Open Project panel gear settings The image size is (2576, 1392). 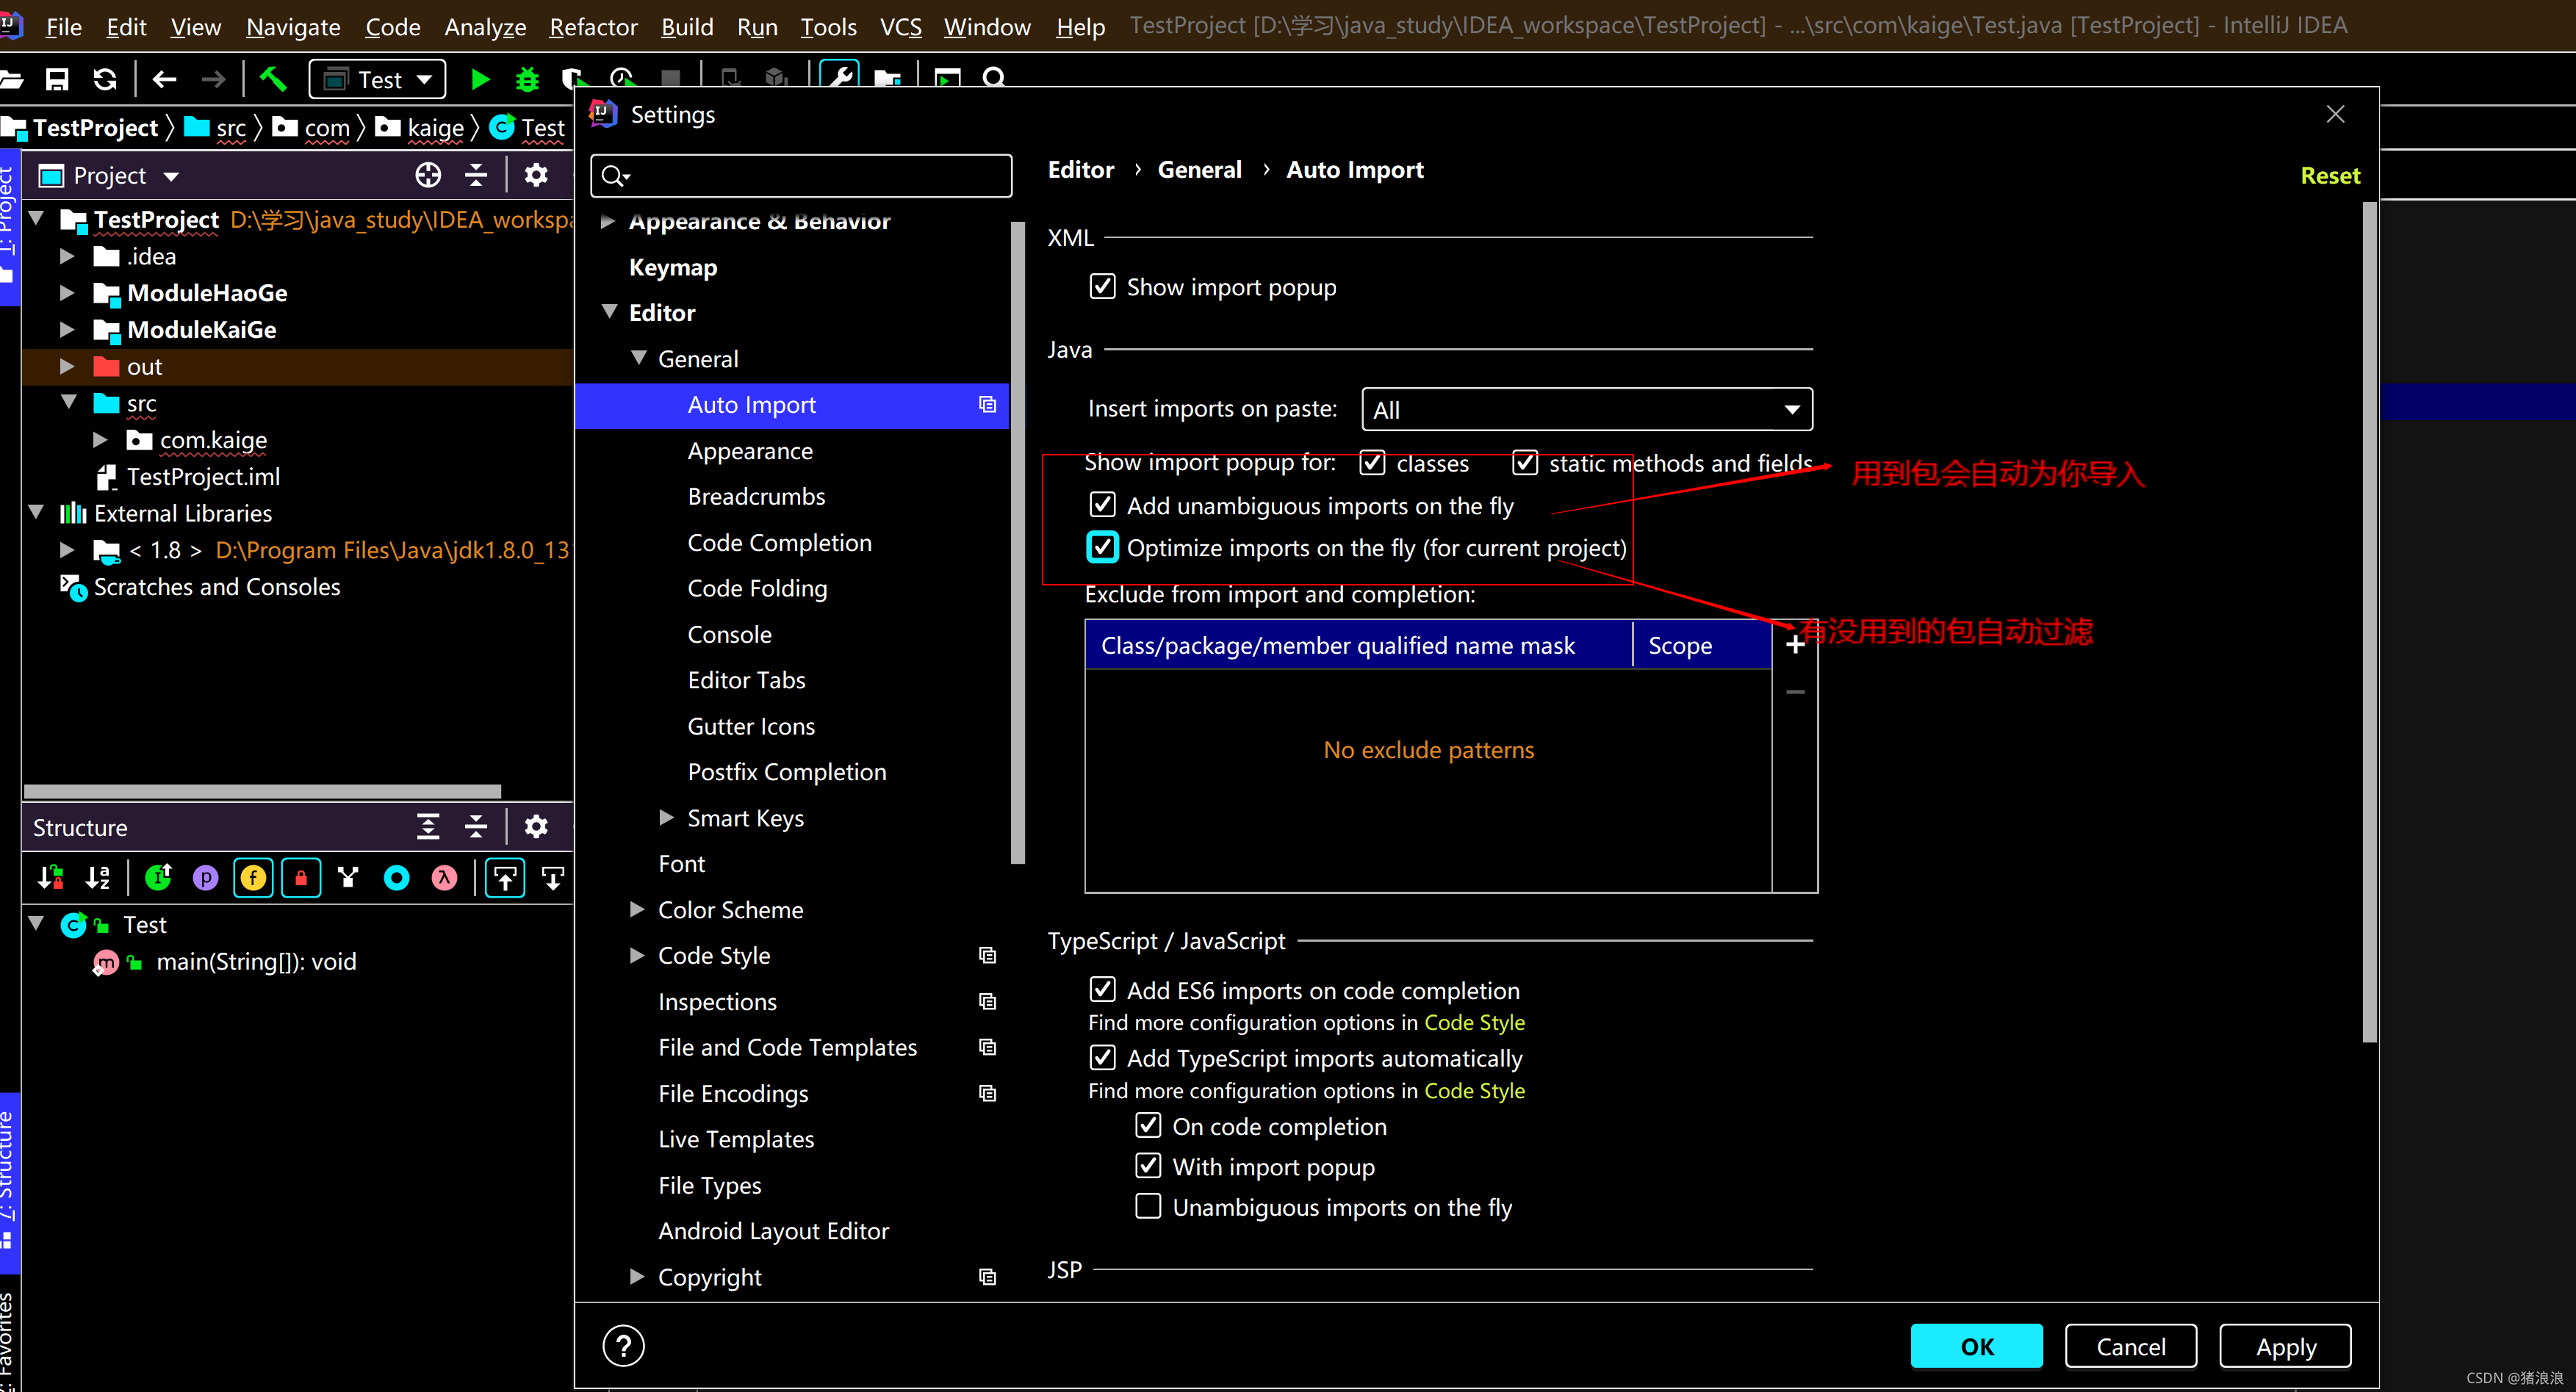(x=536, y=175)
